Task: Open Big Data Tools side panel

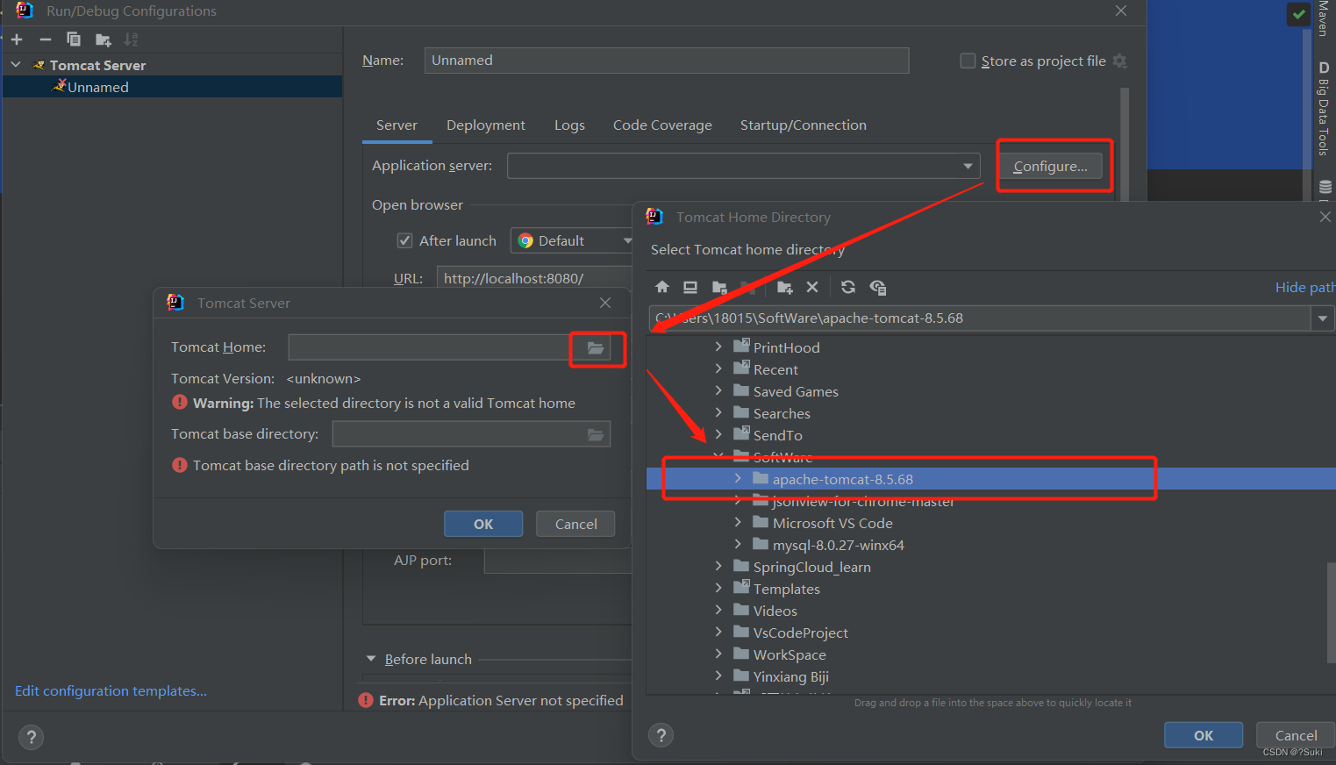Action: pos(1323,109)
